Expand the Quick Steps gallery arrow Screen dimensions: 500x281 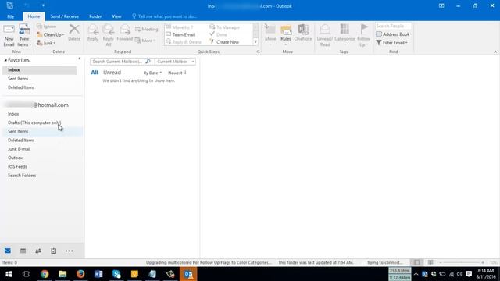[x=255, y=42]
